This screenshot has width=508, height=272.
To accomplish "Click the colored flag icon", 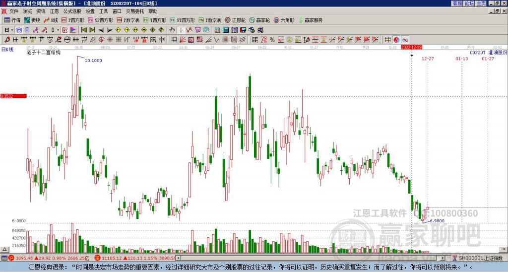I will 73,30.
